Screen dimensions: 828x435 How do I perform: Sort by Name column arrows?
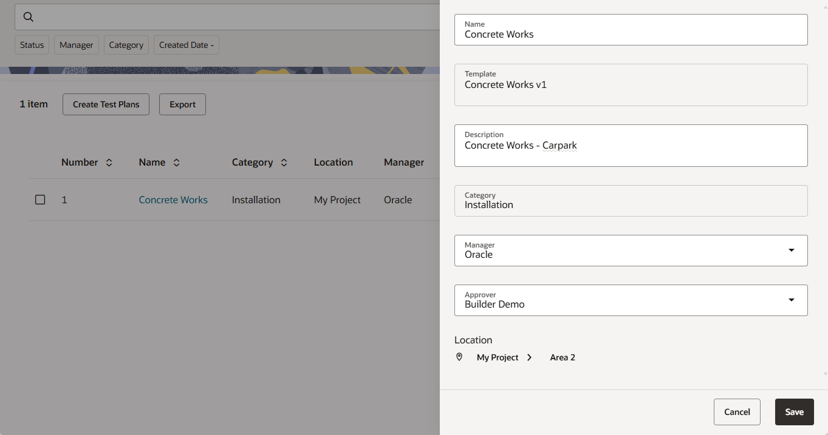coord(176,163)
